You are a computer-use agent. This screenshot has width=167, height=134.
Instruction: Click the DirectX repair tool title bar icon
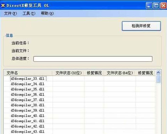(3, 5)
